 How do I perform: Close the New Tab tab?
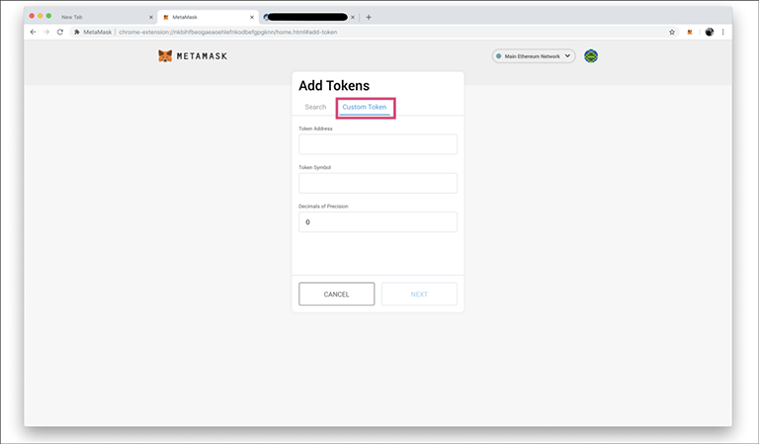coord(151,17)
